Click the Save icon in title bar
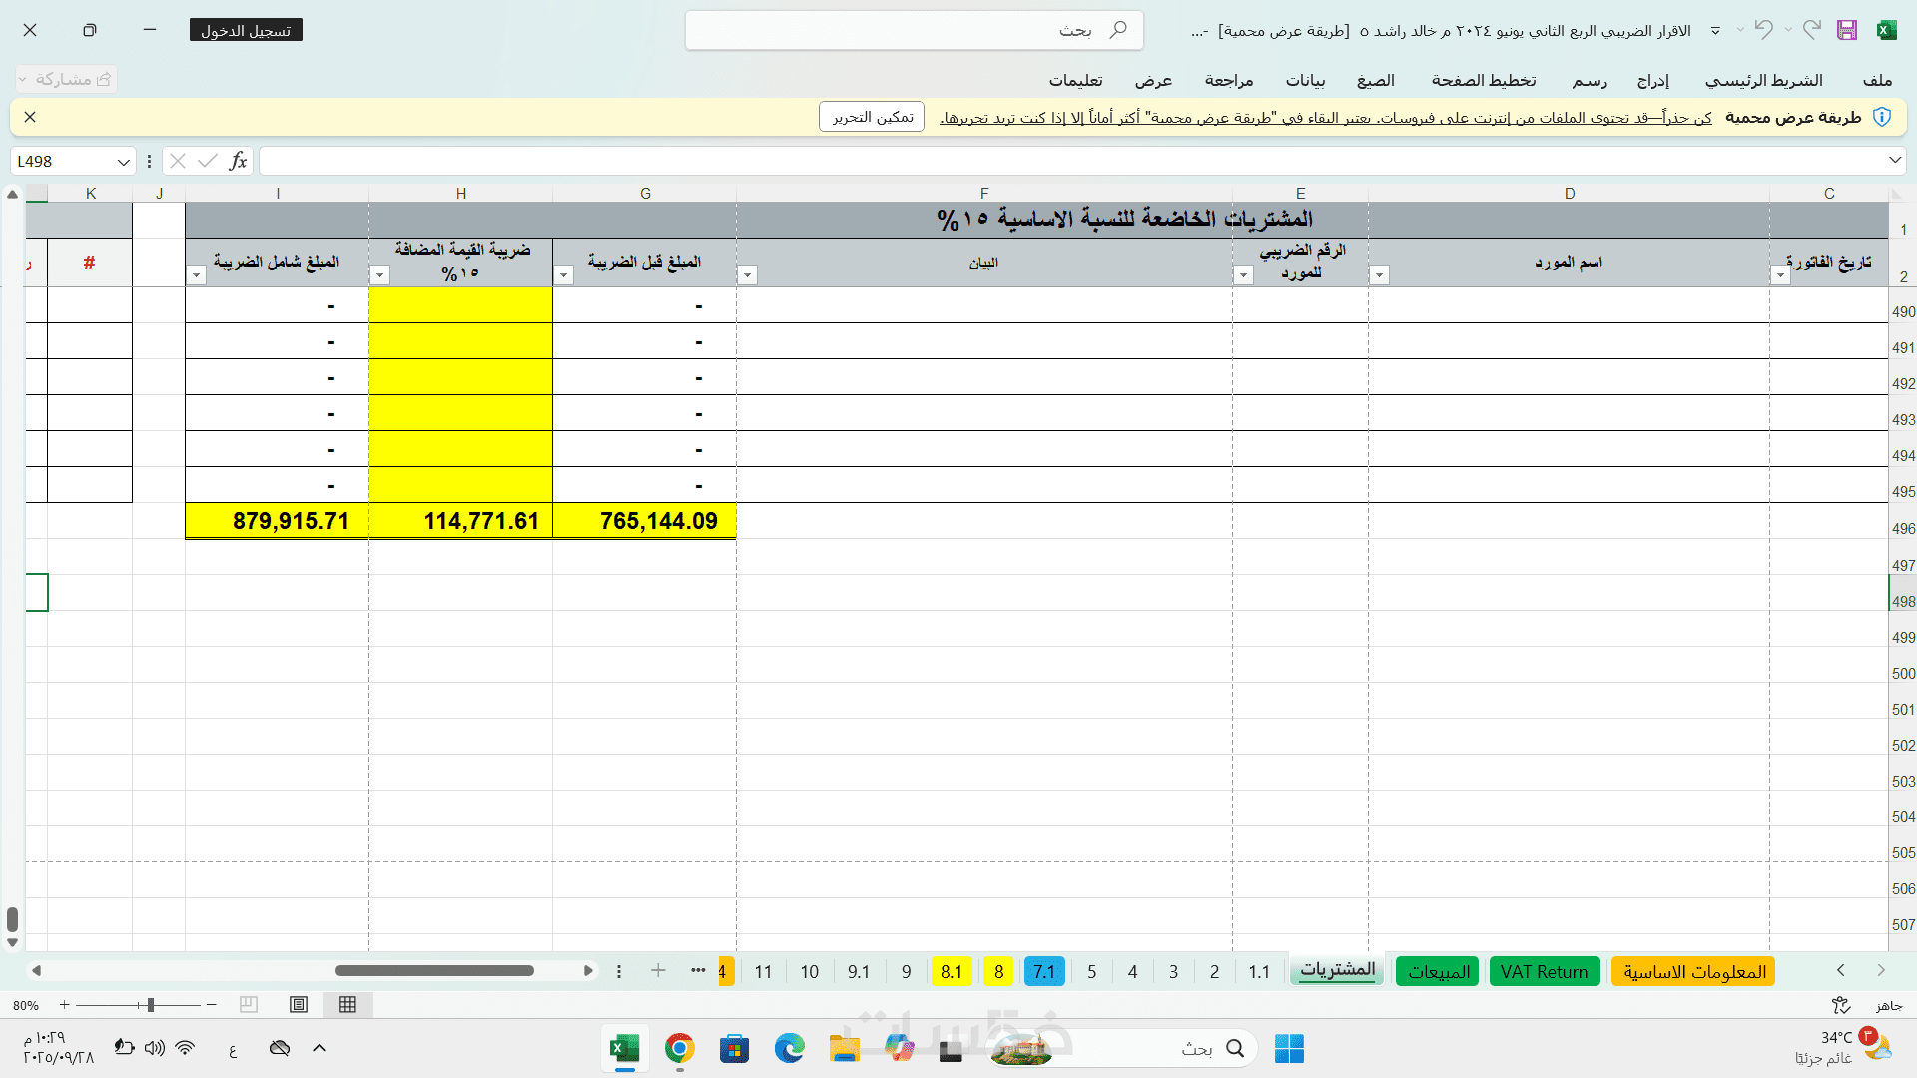1917x1078 pixels. pos(1846,30)
